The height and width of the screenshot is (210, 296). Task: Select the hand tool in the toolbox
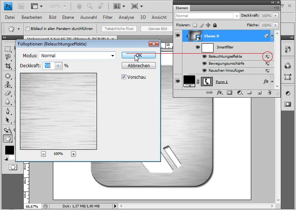point(8,139)
